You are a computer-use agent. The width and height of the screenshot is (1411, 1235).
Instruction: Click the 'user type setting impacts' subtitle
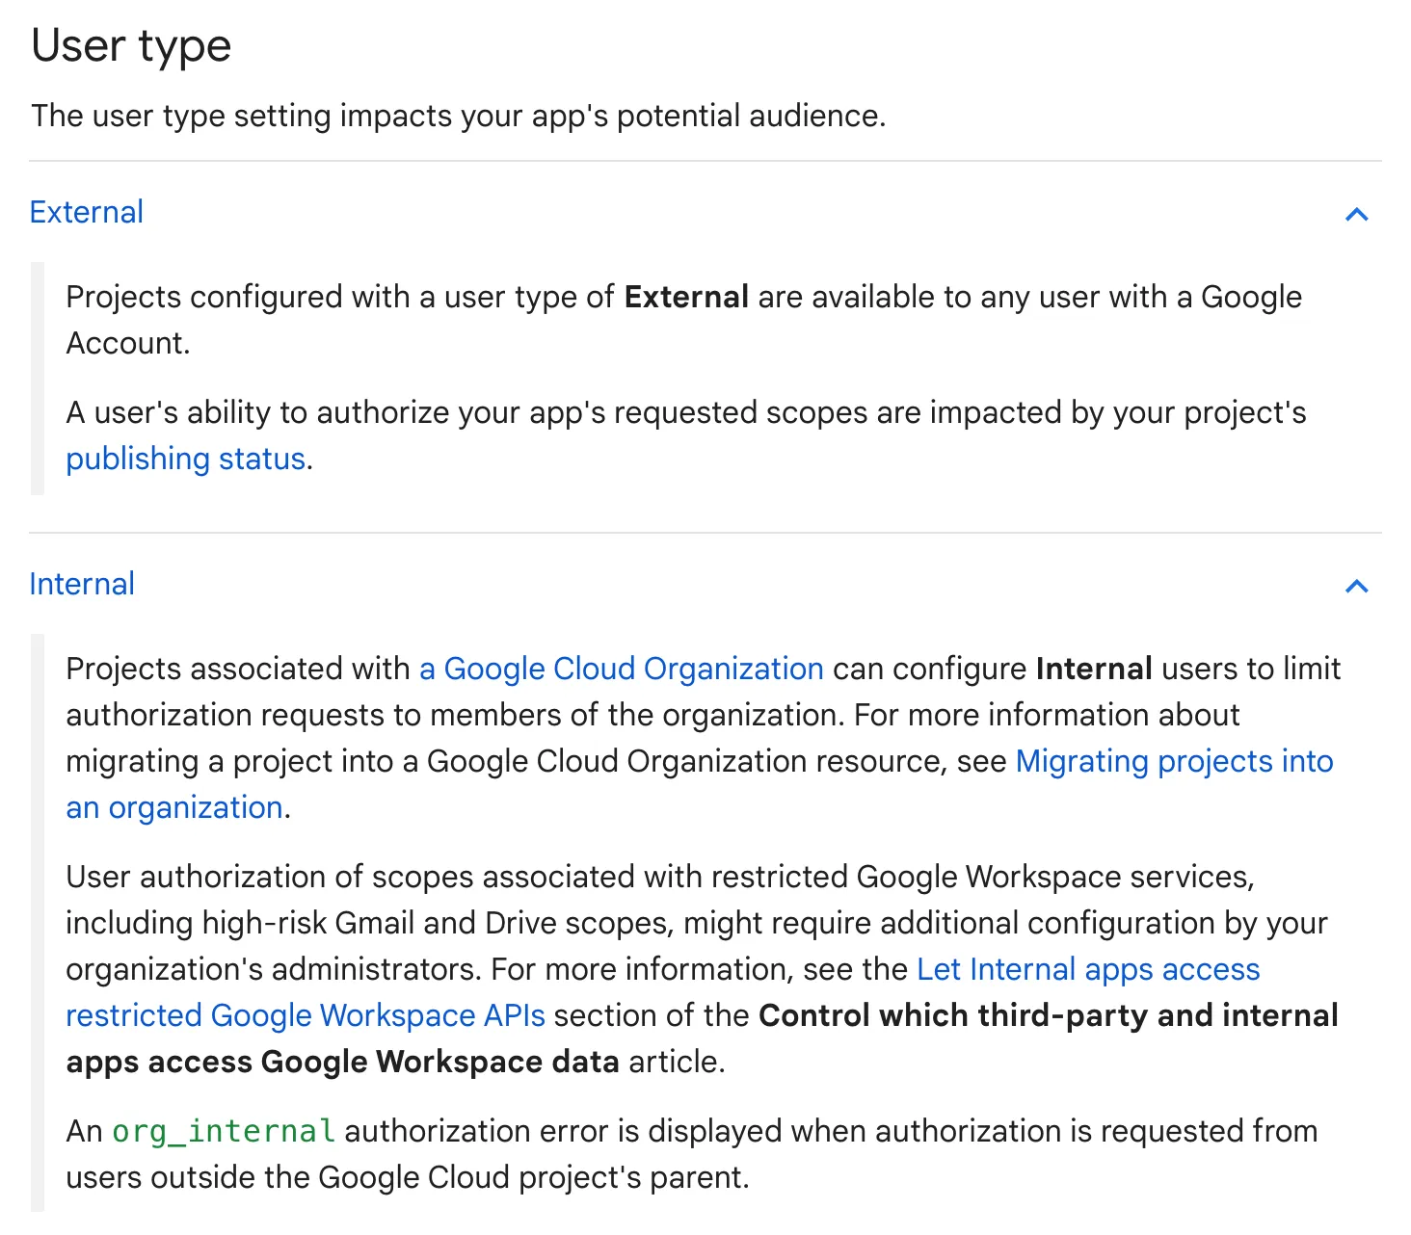[459, 116]
